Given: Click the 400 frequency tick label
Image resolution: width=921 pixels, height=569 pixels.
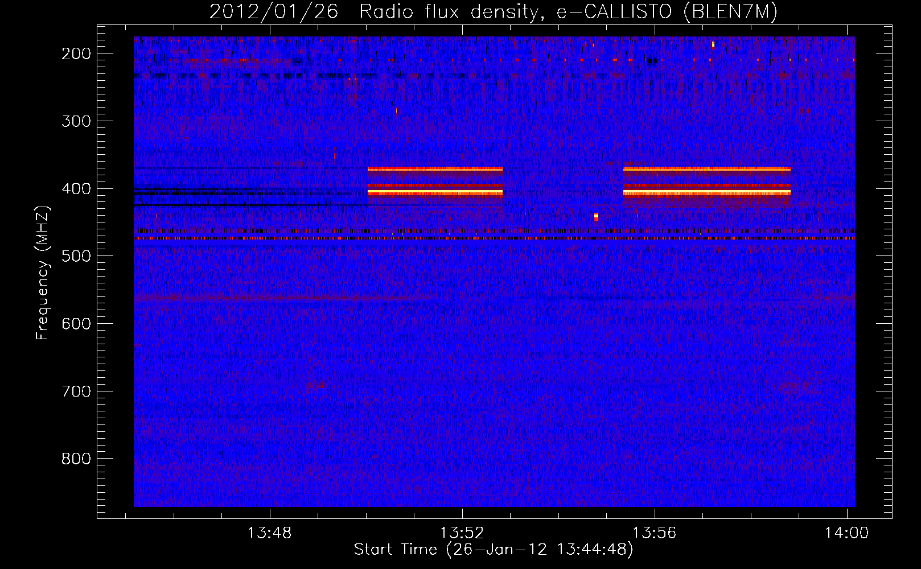Looking at the screenshot, I should coord(76,189).
